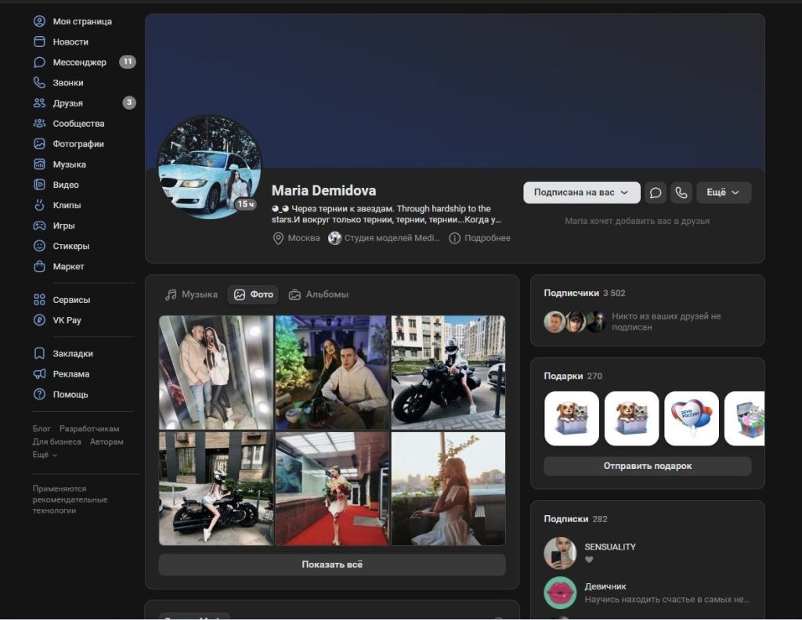Viewport: 802px width, 620px height.
Task: Open the 'Ещё' dropdown on profile
Action: click(x=723, y=193)
